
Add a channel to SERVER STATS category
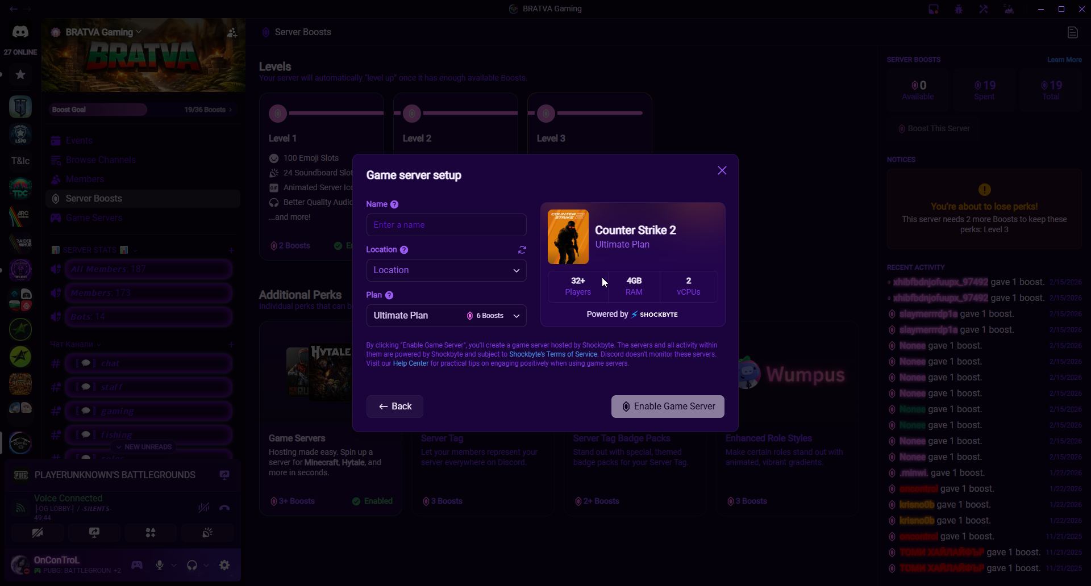point(231,250)
